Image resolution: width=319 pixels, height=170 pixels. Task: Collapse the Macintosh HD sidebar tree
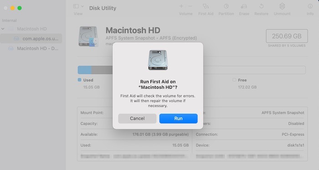(x=3, y=29)
